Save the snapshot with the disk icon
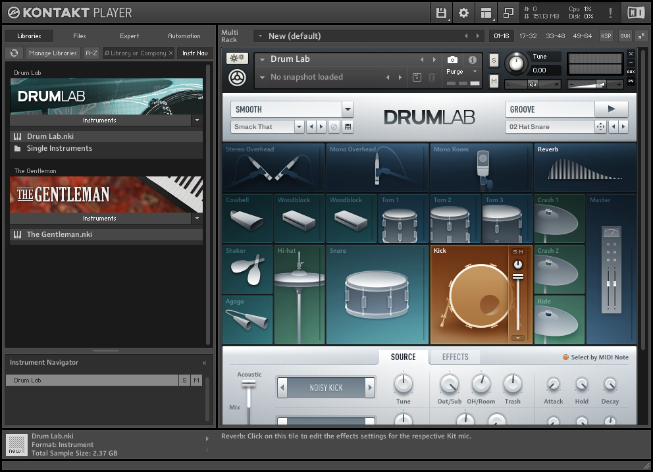Viewport: 653px width, 472px height. coord(417,77)
